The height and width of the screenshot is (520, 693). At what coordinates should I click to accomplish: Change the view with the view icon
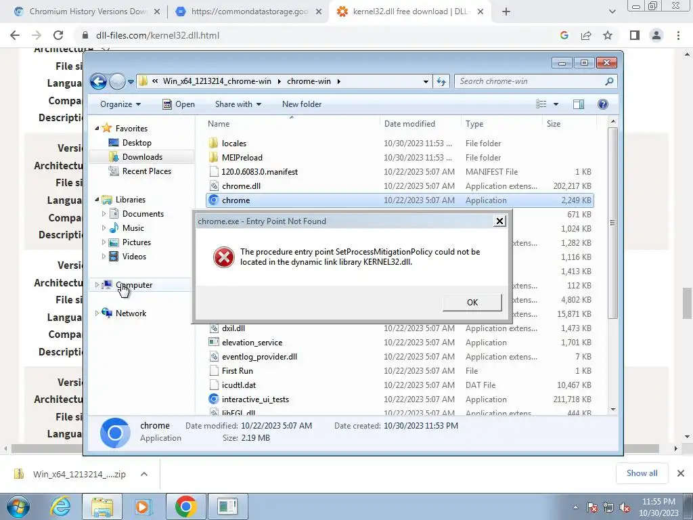point(541,104)
